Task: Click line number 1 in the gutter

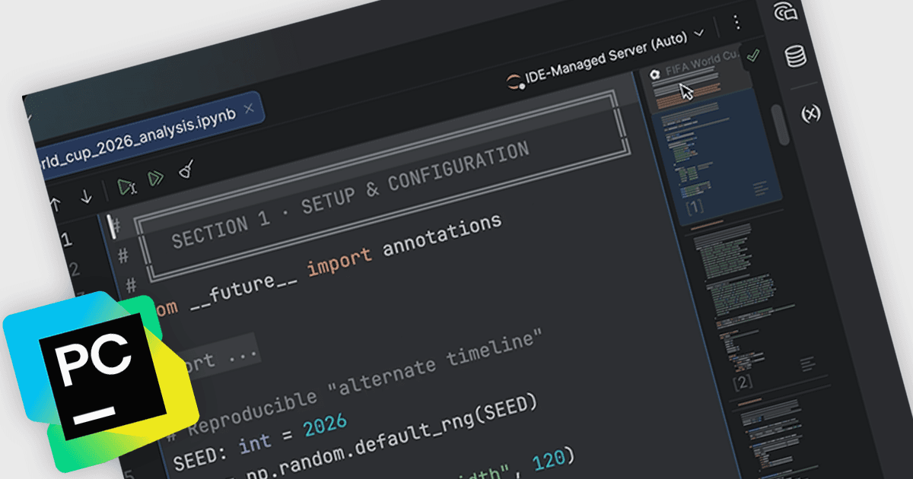Action: [x=67, y=241]
